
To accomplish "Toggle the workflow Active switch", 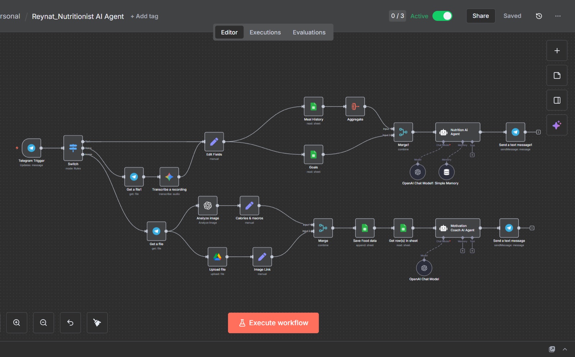I will coord(442,16).
